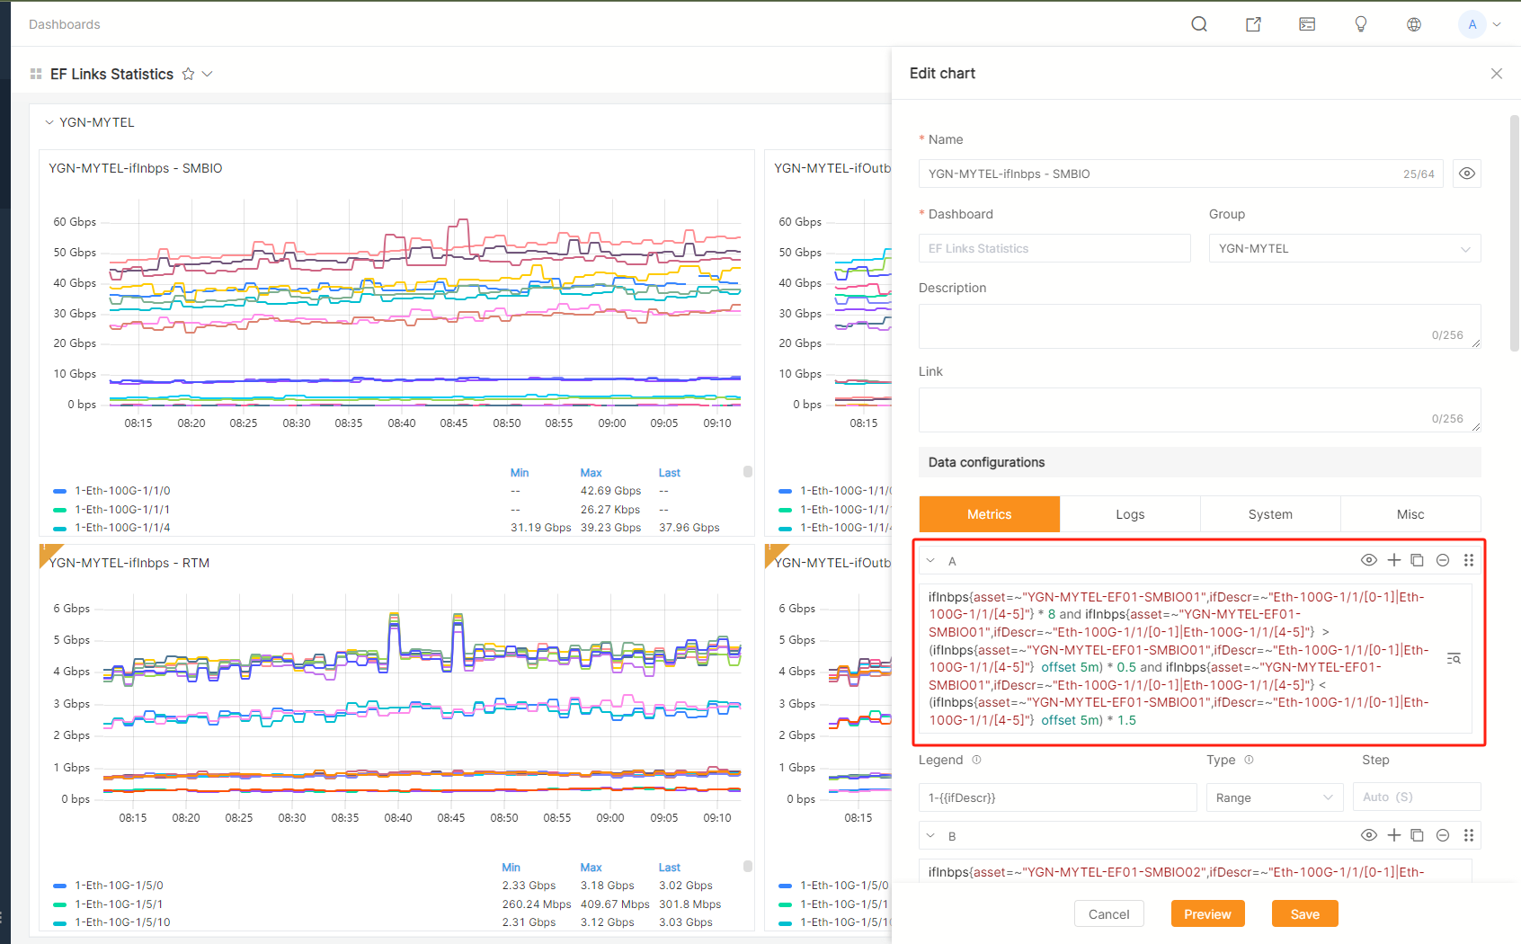
Task: Click plus icon to add query after A
Action: tap(1394, 560)
